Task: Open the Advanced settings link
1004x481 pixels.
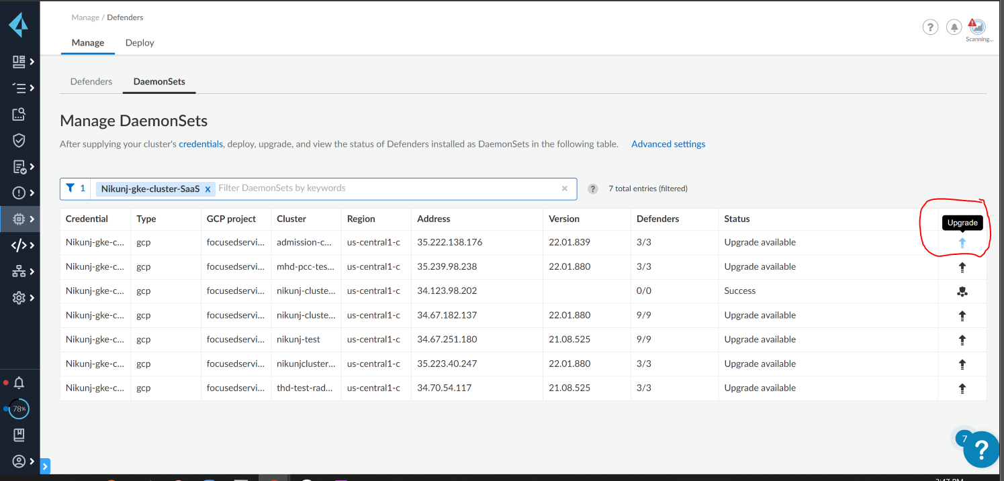Action: tap(668, 144)
